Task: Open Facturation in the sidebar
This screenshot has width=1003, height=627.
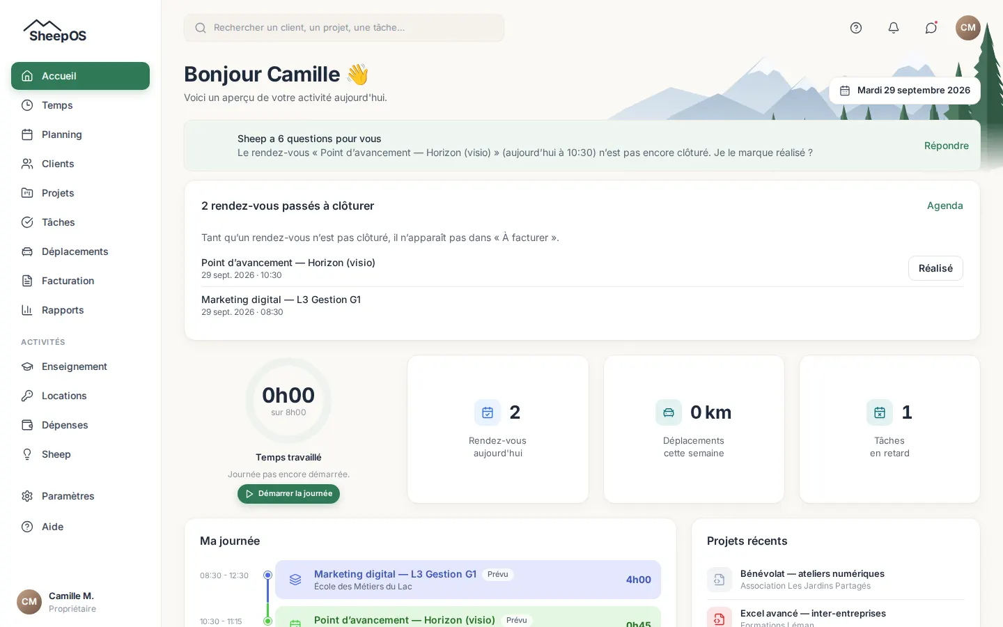Action: (80, 281)
